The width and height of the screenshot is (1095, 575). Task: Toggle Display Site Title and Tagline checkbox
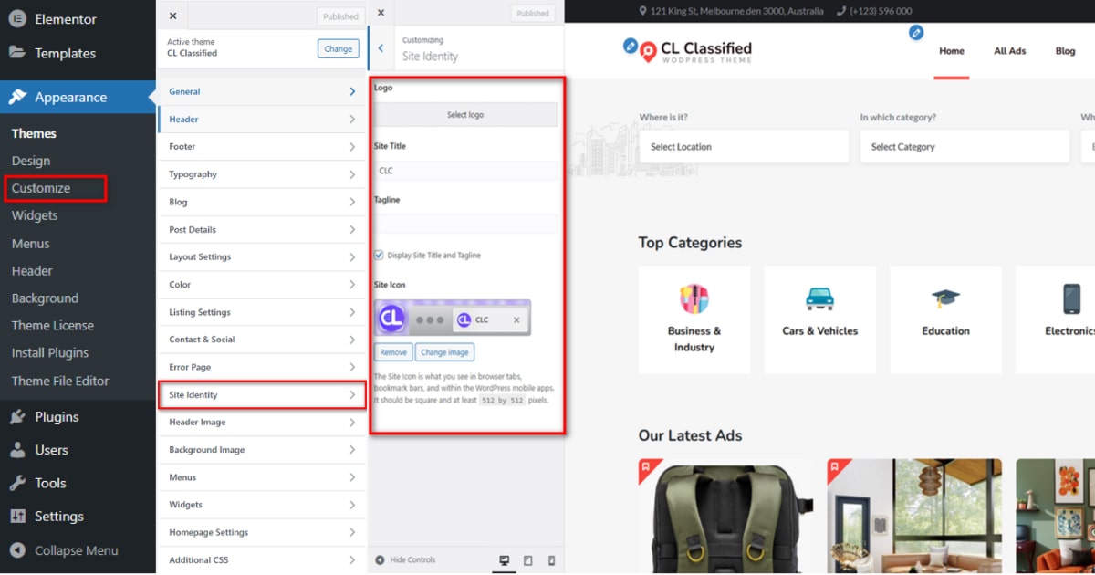[x=379, y=256]
